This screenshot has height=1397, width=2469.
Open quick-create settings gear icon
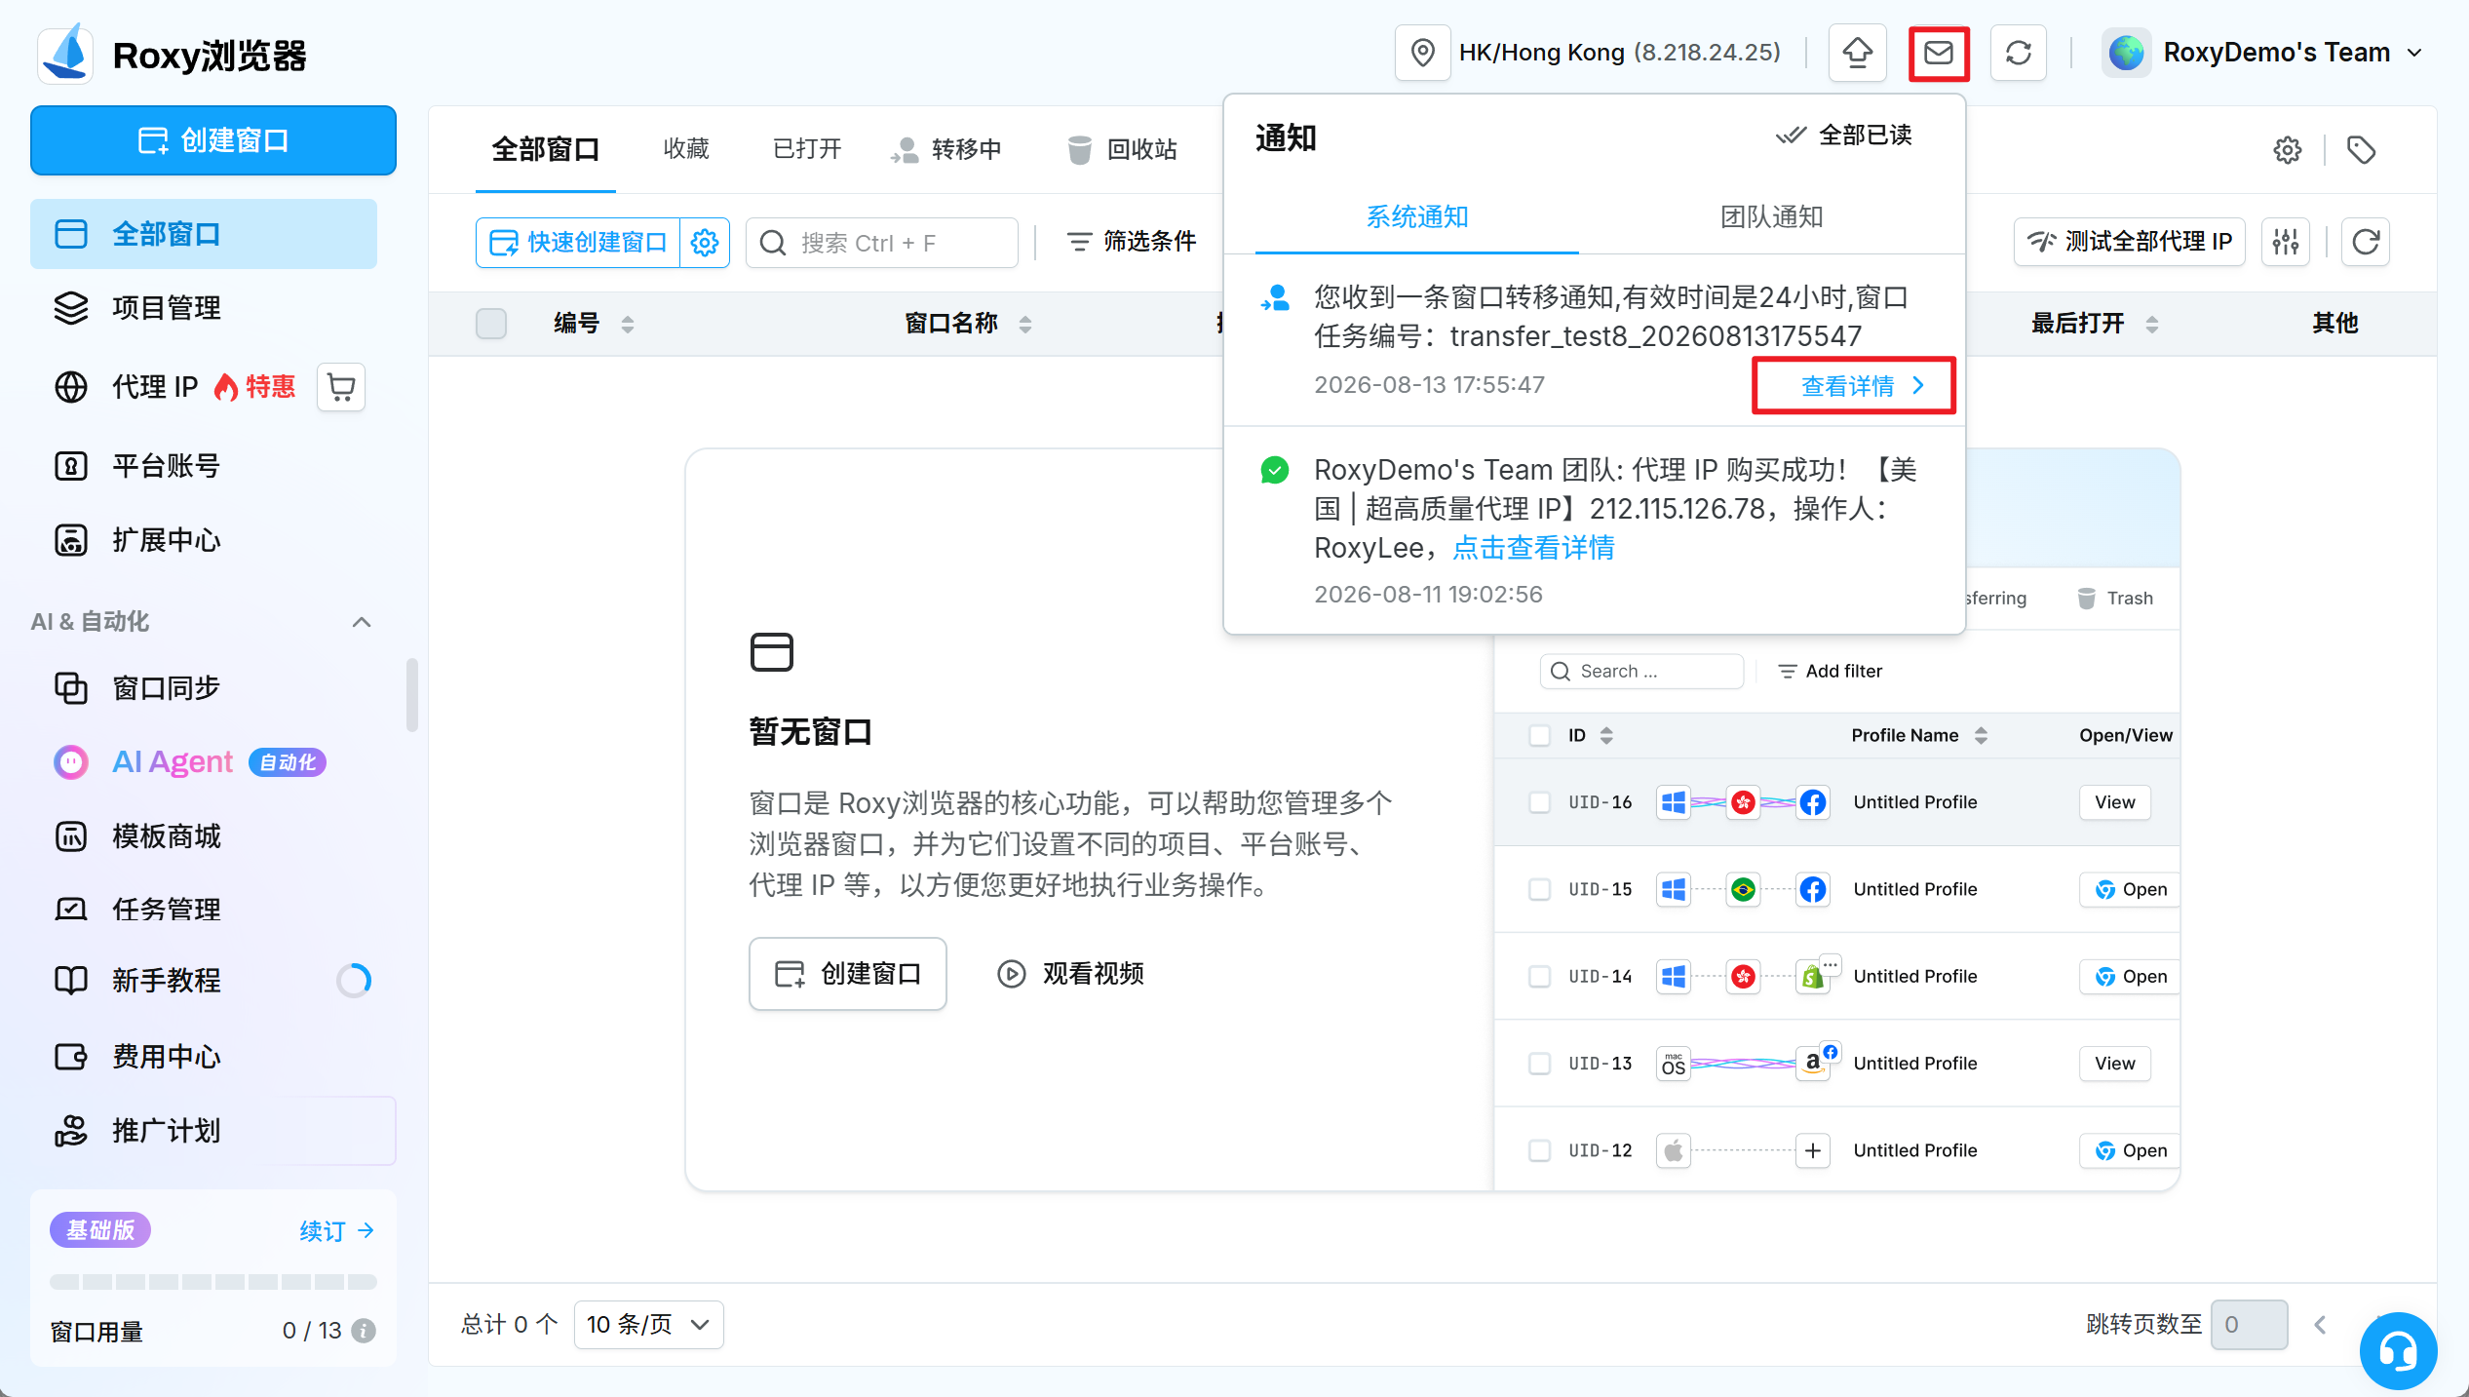pyautogui.click(x=705, y=243)
